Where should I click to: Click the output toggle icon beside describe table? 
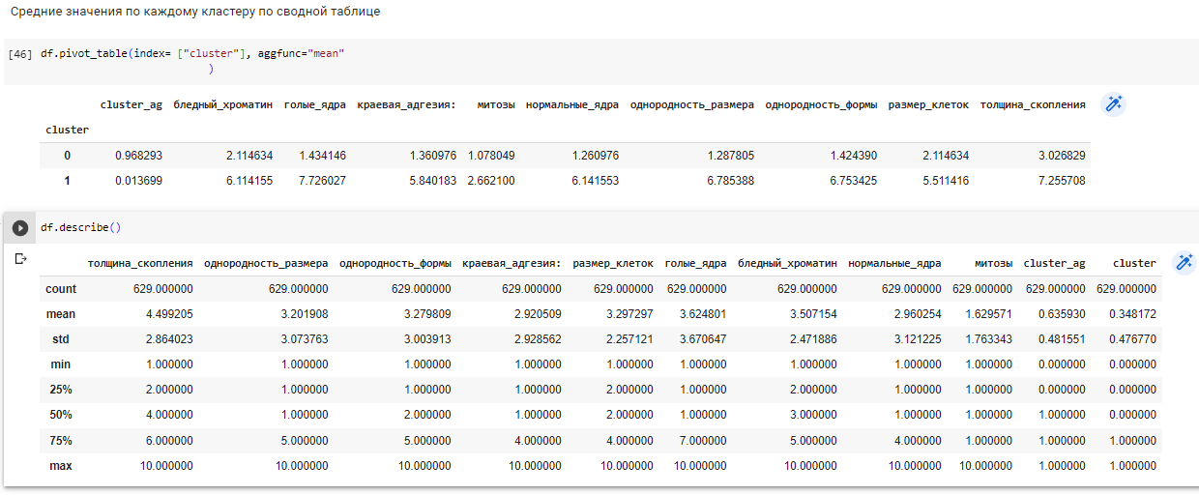point(20,259)
